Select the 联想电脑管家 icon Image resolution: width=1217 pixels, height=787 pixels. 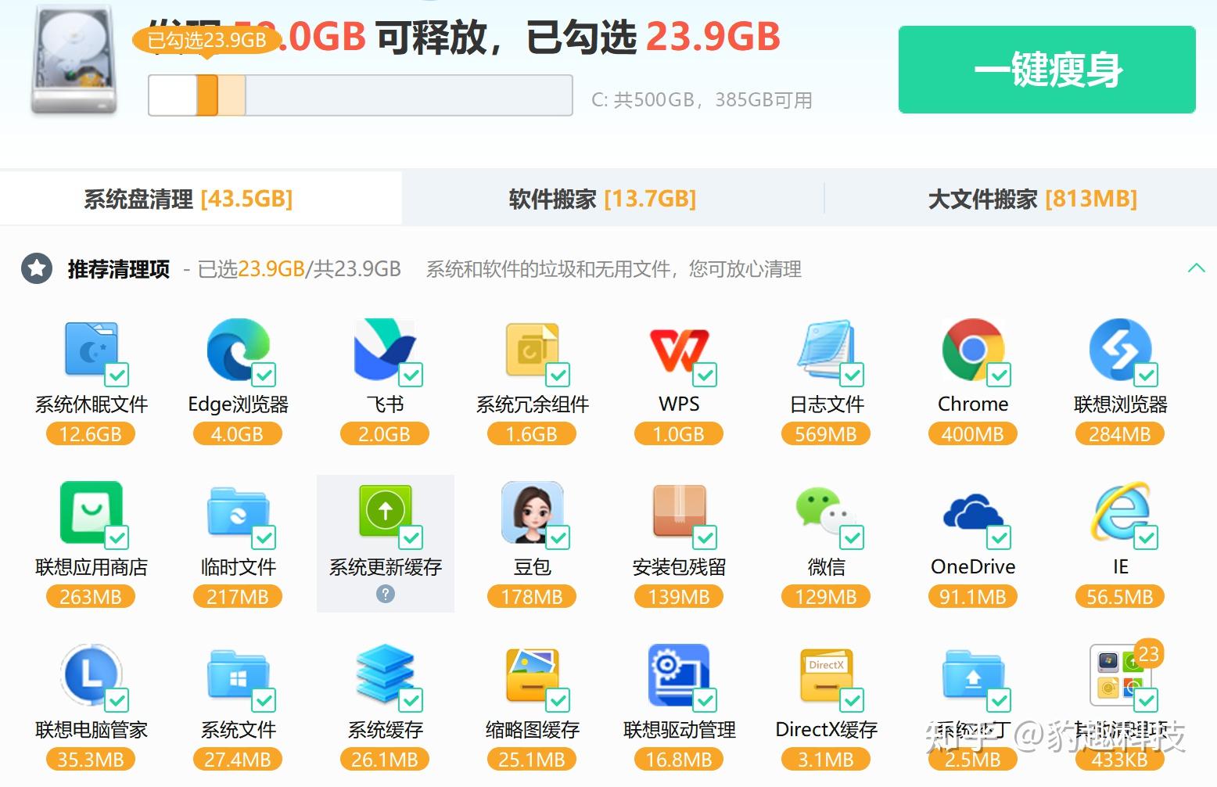(x=92, y=676)
